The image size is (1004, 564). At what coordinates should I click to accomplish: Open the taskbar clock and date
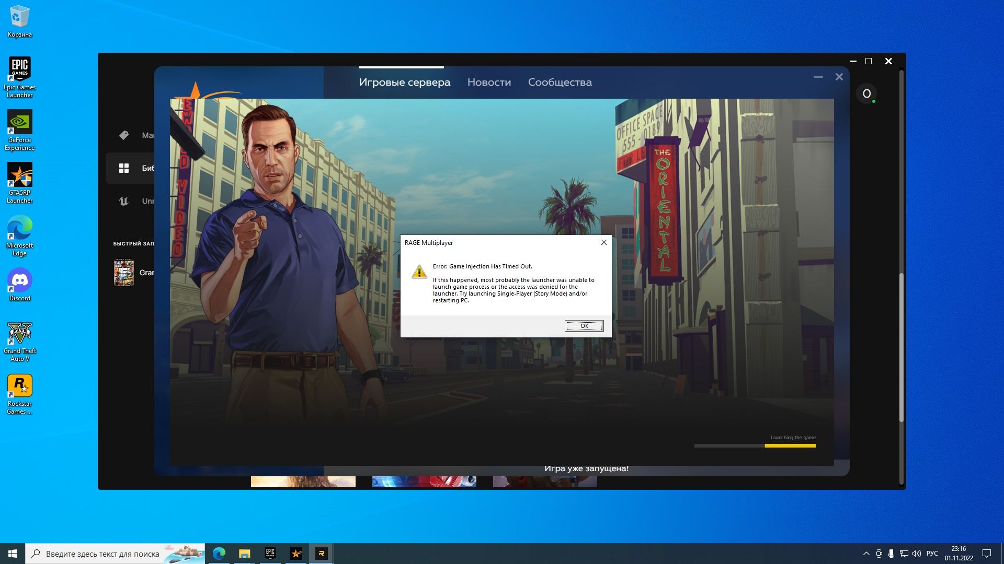[x=959, y=554]
